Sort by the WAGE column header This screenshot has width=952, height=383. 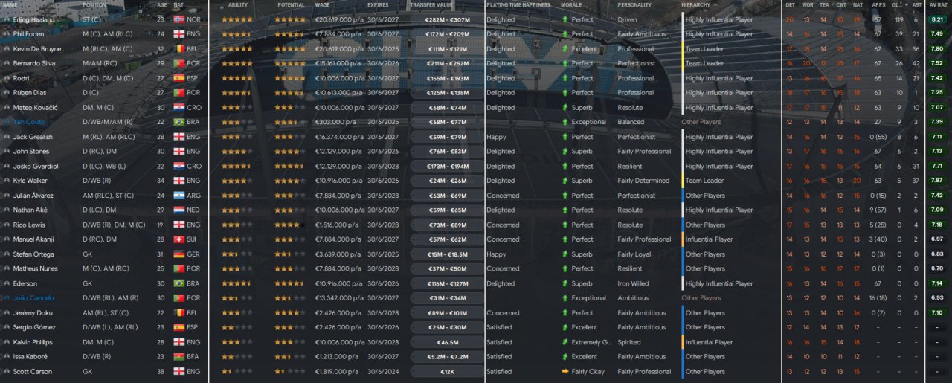323,5
